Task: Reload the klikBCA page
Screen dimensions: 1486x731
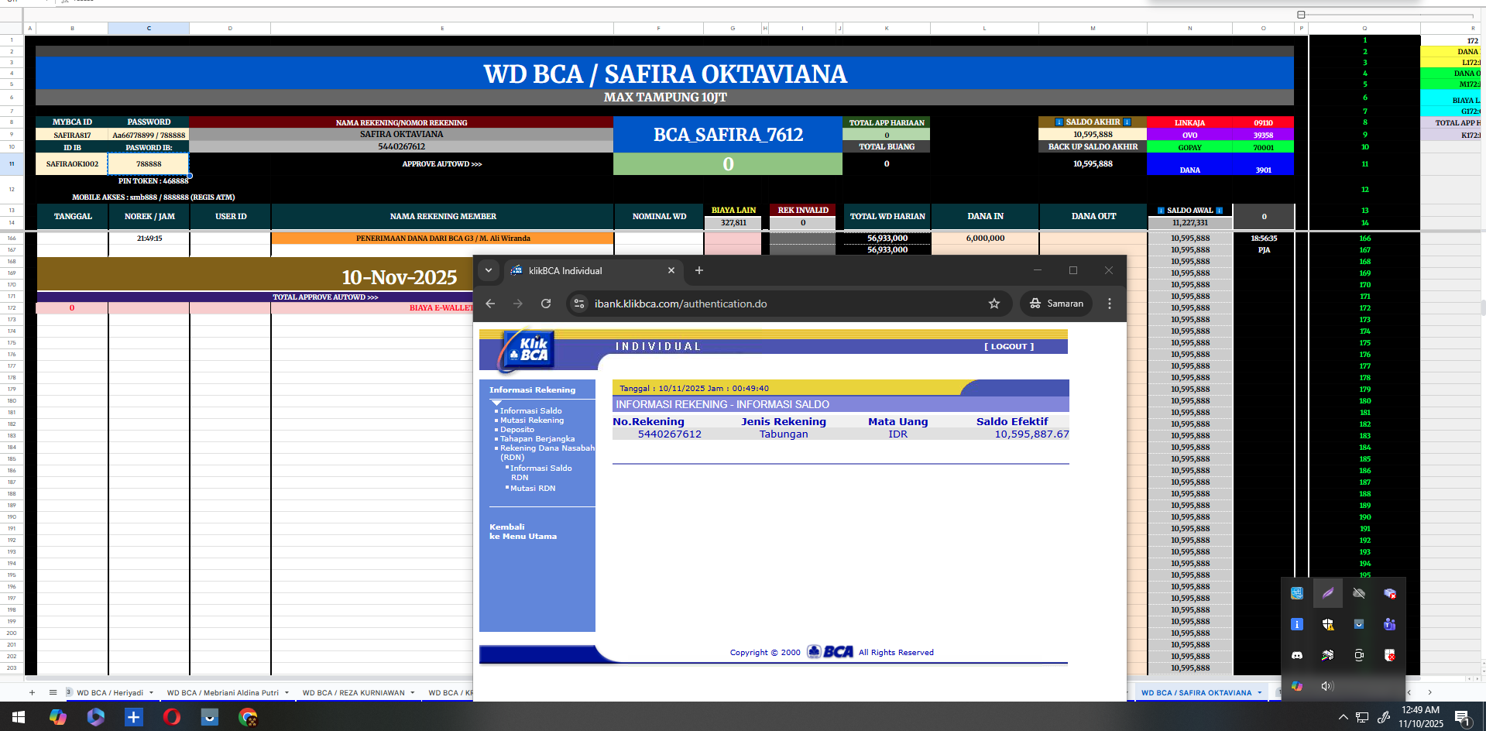Action: 546,304
